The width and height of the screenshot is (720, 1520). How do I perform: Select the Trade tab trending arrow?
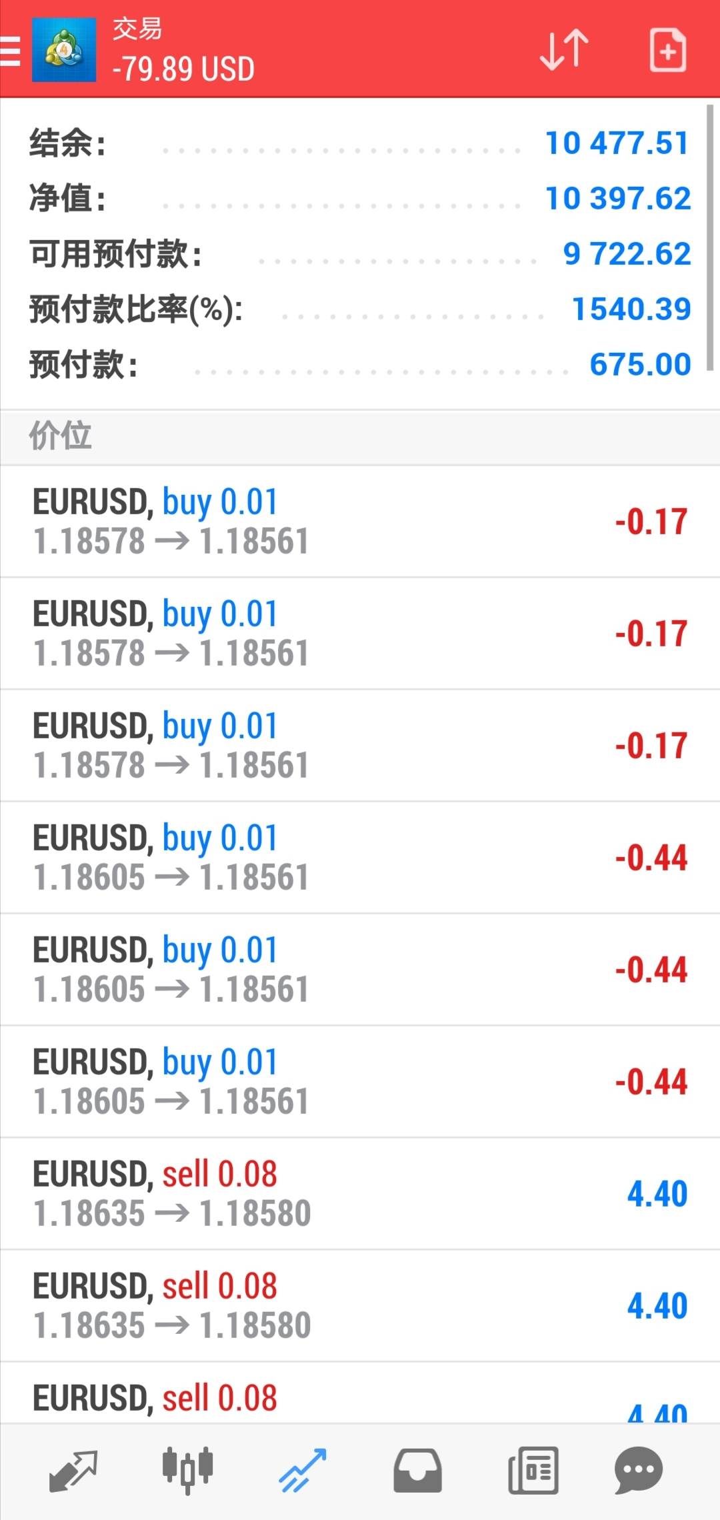pos(302,1471)
